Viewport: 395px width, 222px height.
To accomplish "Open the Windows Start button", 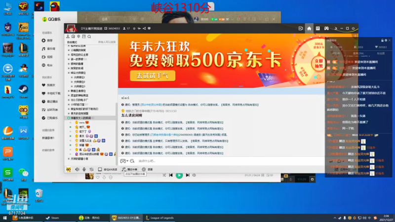I will (x=4, y=218).
